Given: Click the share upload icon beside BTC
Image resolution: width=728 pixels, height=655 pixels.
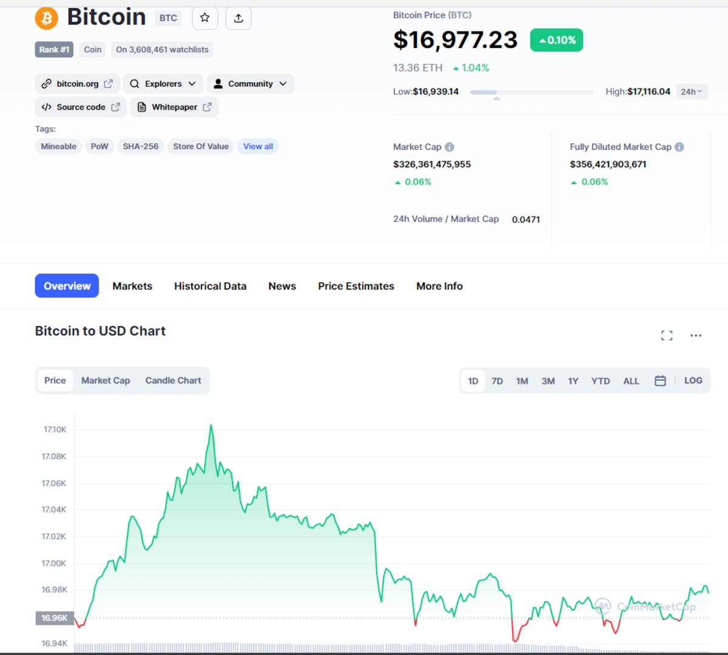Looking at the screenshot, I should [x=238, y=18].
